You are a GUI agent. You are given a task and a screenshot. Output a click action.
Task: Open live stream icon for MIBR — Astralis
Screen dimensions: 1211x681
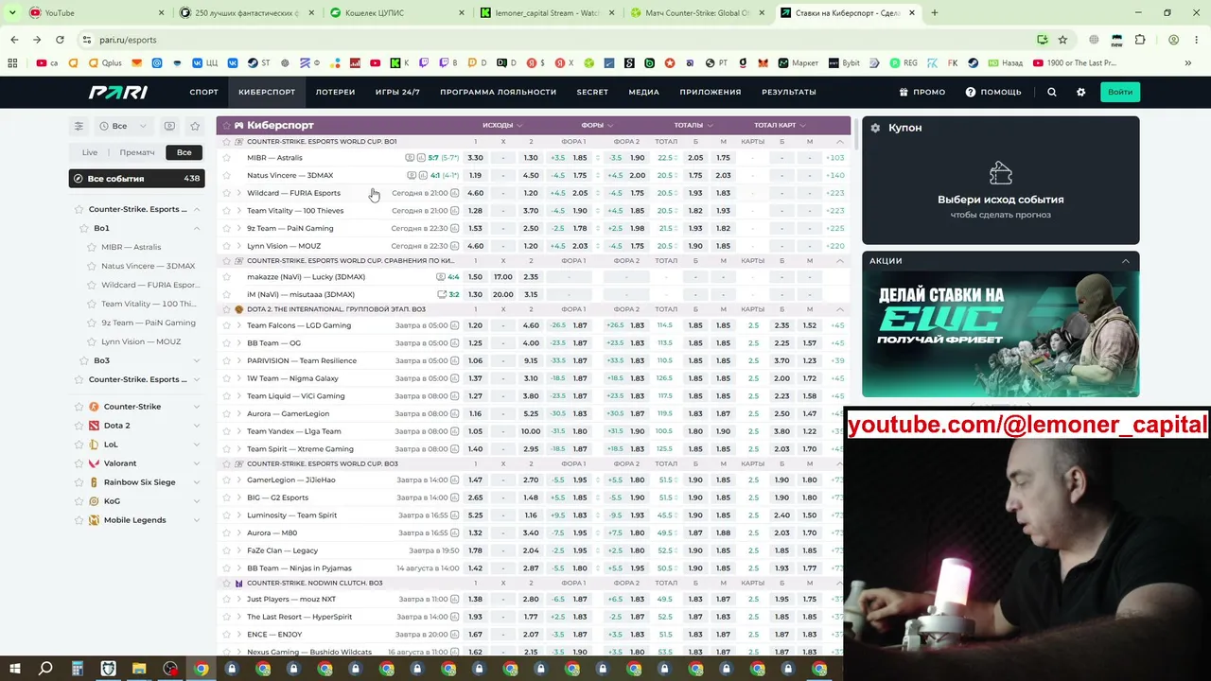(x=410, y=158)
